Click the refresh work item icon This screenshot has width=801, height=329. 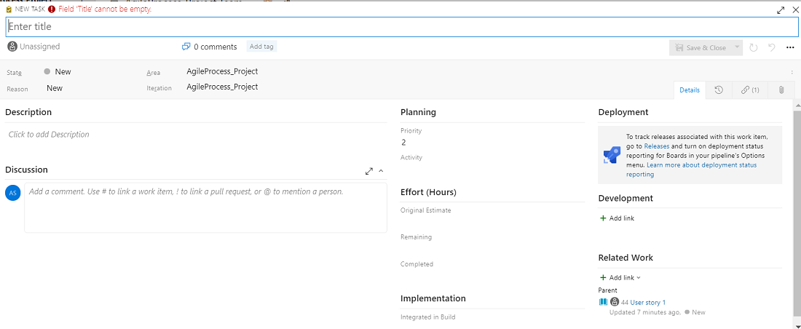(x=754, y=47)
